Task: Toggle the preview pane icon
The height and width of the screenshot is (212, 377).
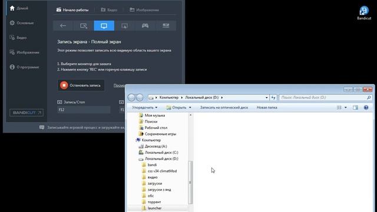Action: point(355,107)
